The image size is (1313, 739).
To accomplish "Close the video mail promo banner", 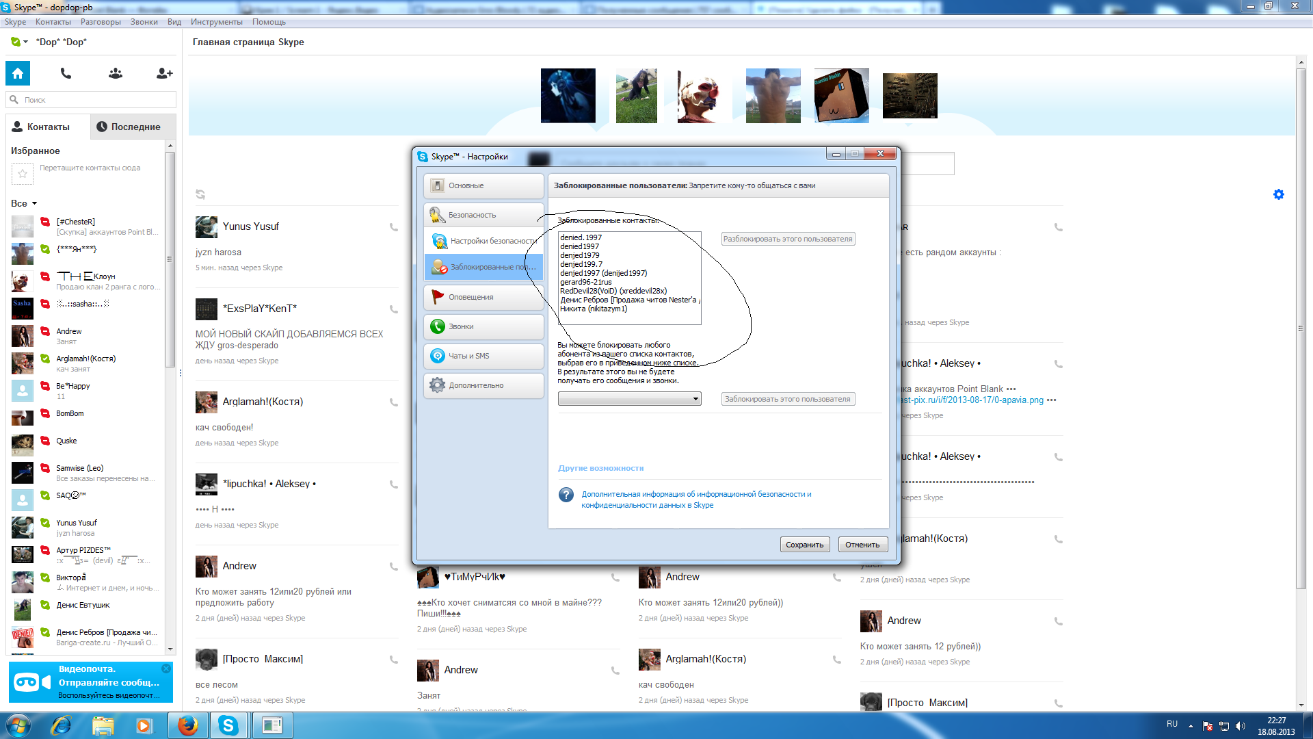I will click(x=166, y=669).
